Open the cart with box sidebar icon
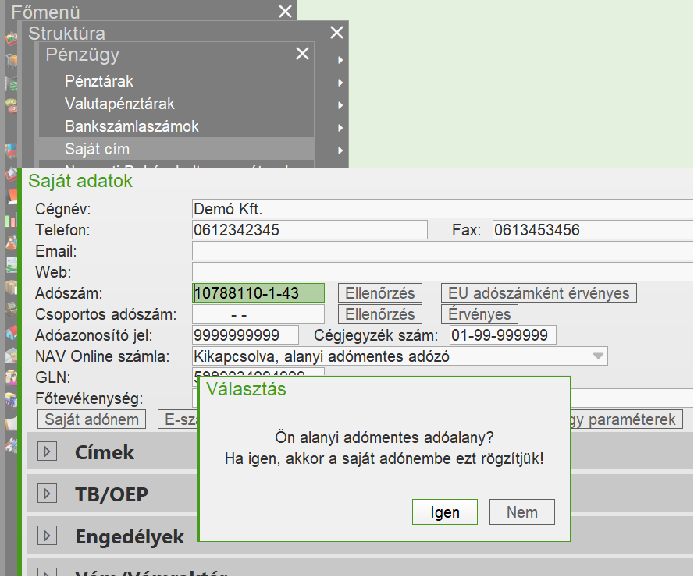The width and height of the screenshot is (694, 577). (x=12, y=60)
